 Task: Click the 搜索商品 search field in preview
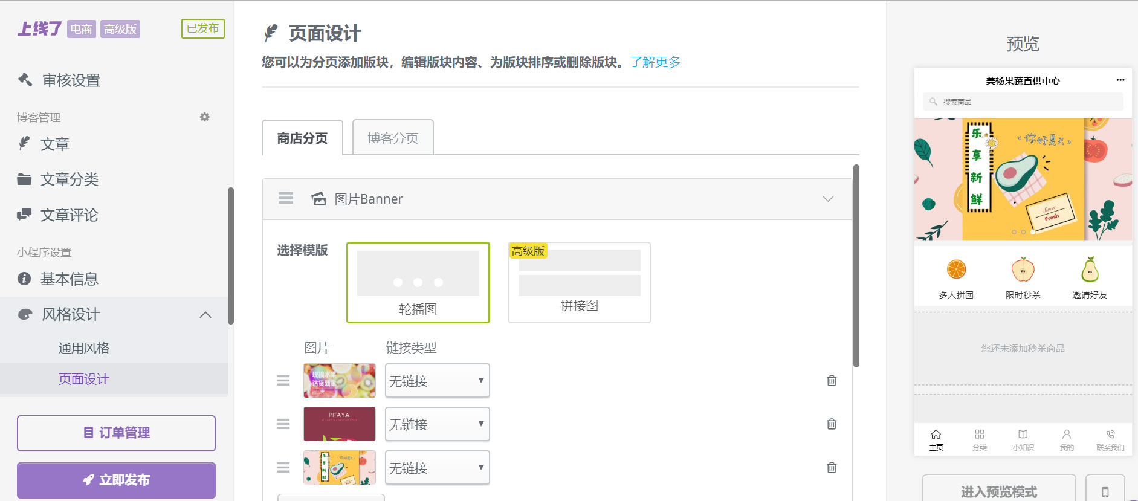point(1023,102)
